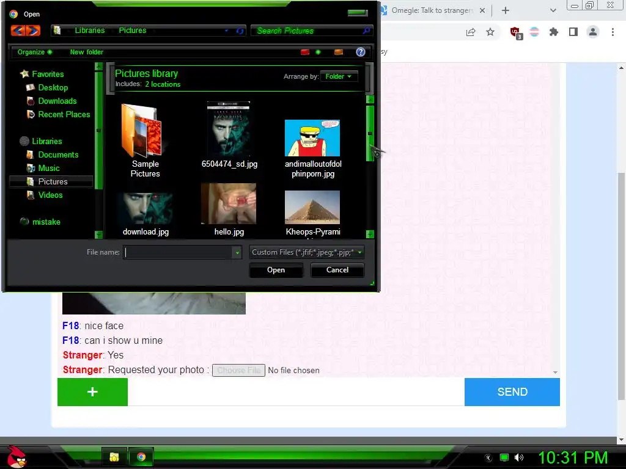Image resolution: width=626 pixels, height=469 pixels.
Task: Open the green view options dropdown dot
Action: [x=318, y=52]
